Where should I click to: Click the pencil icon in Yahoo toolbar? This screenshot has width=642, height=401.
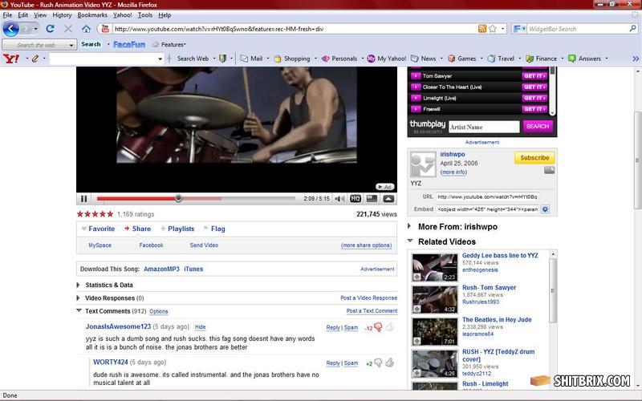35,59
